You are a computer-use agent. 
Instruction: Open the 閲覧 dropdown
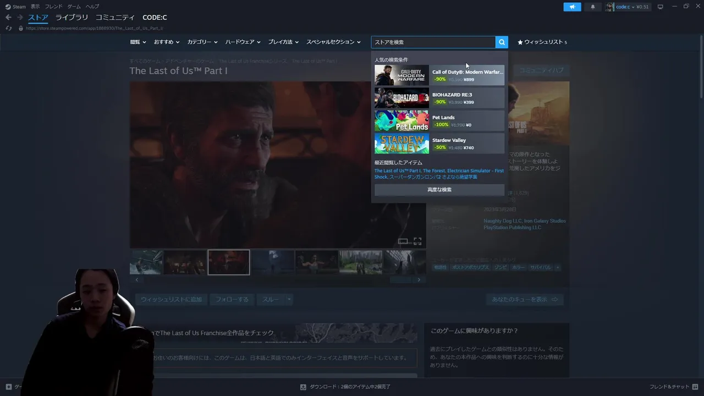click(x=138, y=42)
